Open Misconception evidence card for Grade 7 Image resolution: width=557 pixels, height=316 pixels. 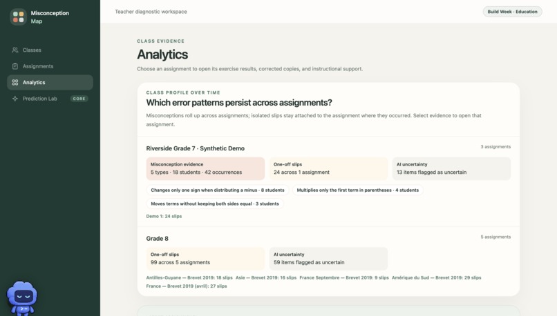point(205,168)
